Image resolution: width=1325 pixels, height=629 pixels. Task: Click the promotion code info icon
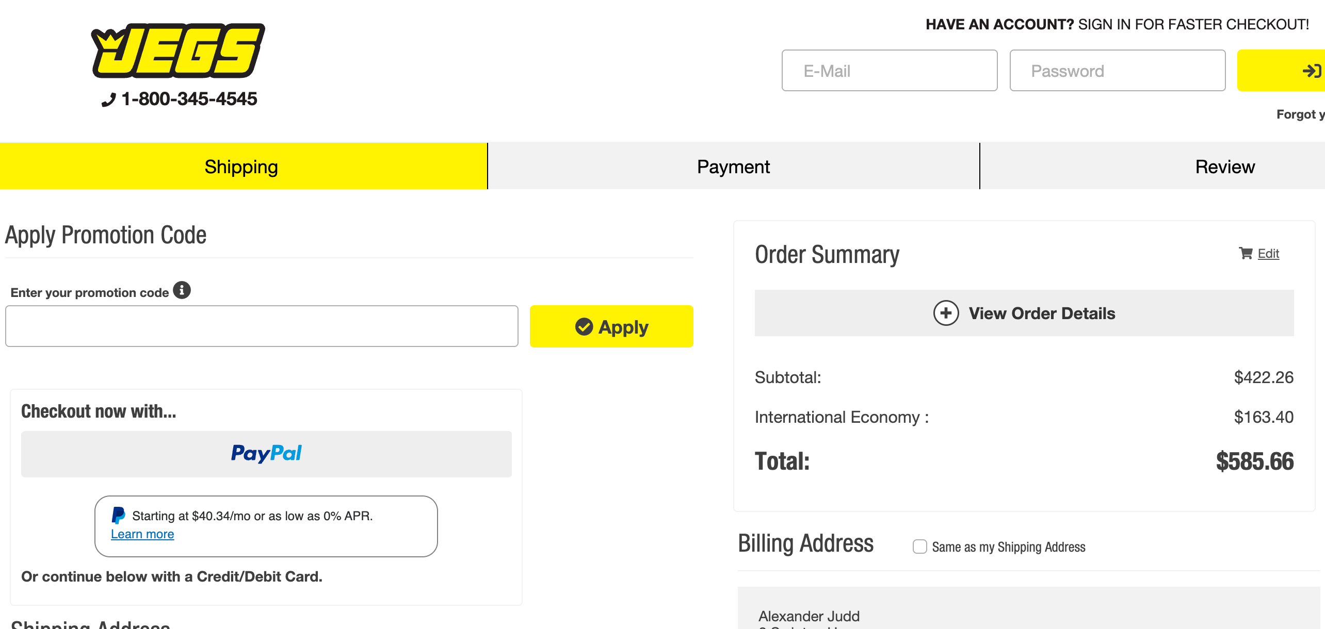click(x=182, y=290)
